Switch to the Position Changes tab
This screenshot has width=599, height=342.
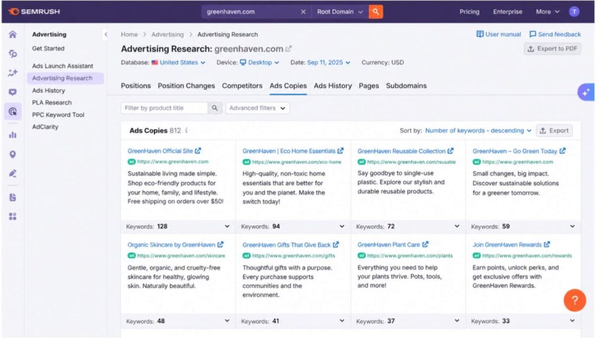(186, 86)
